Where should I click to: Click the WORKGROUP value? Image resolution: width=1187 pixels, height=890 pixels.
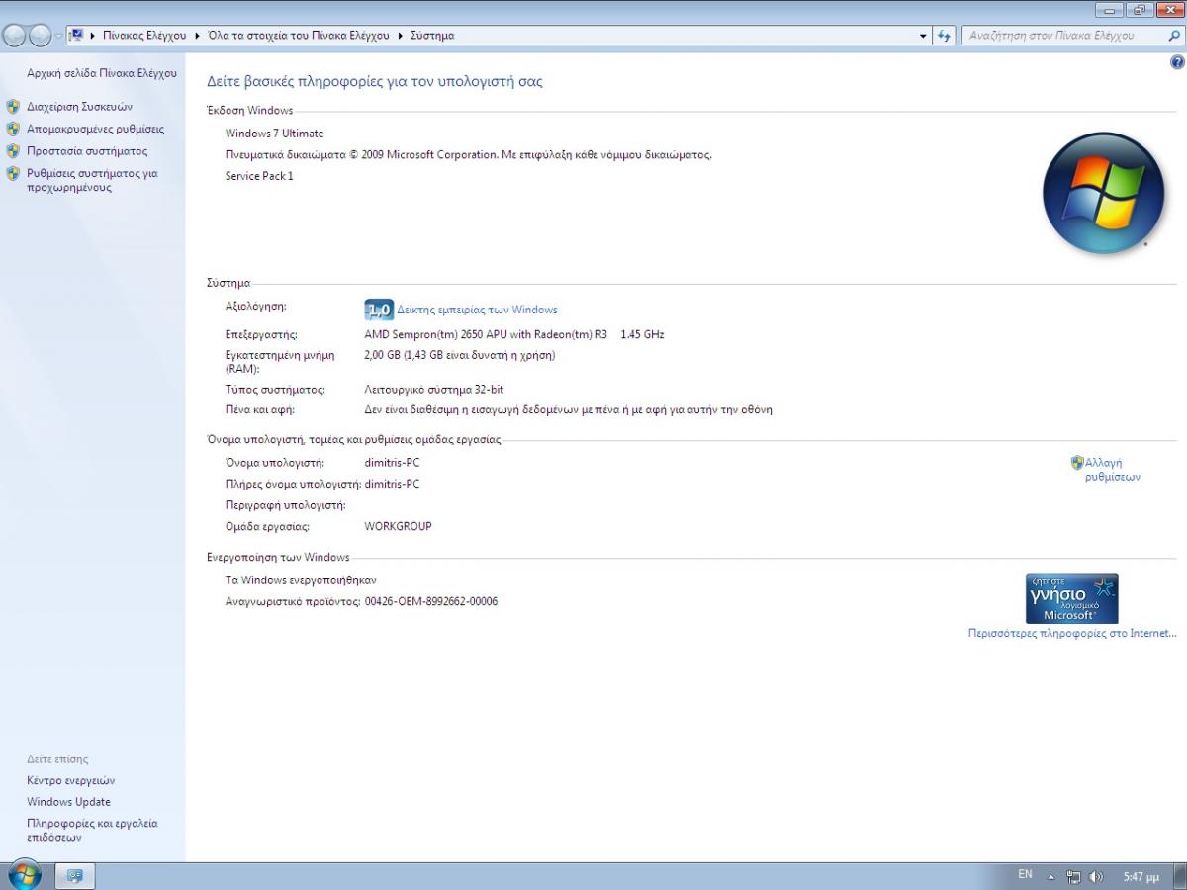tap(398, 526)
